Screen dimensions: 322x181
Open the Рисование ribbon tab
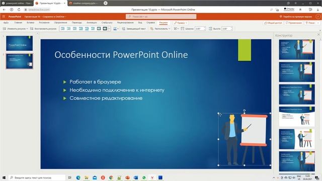coord(44,23)
